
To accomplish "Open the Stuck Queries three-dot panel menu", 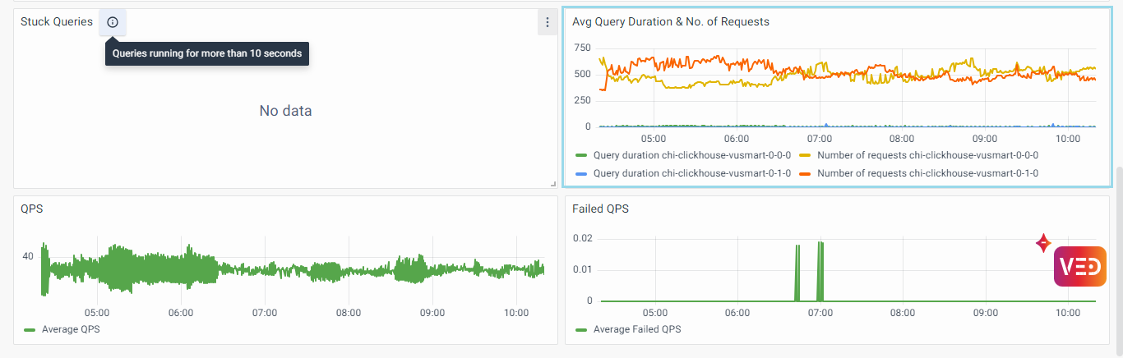I will coord(548,22).
